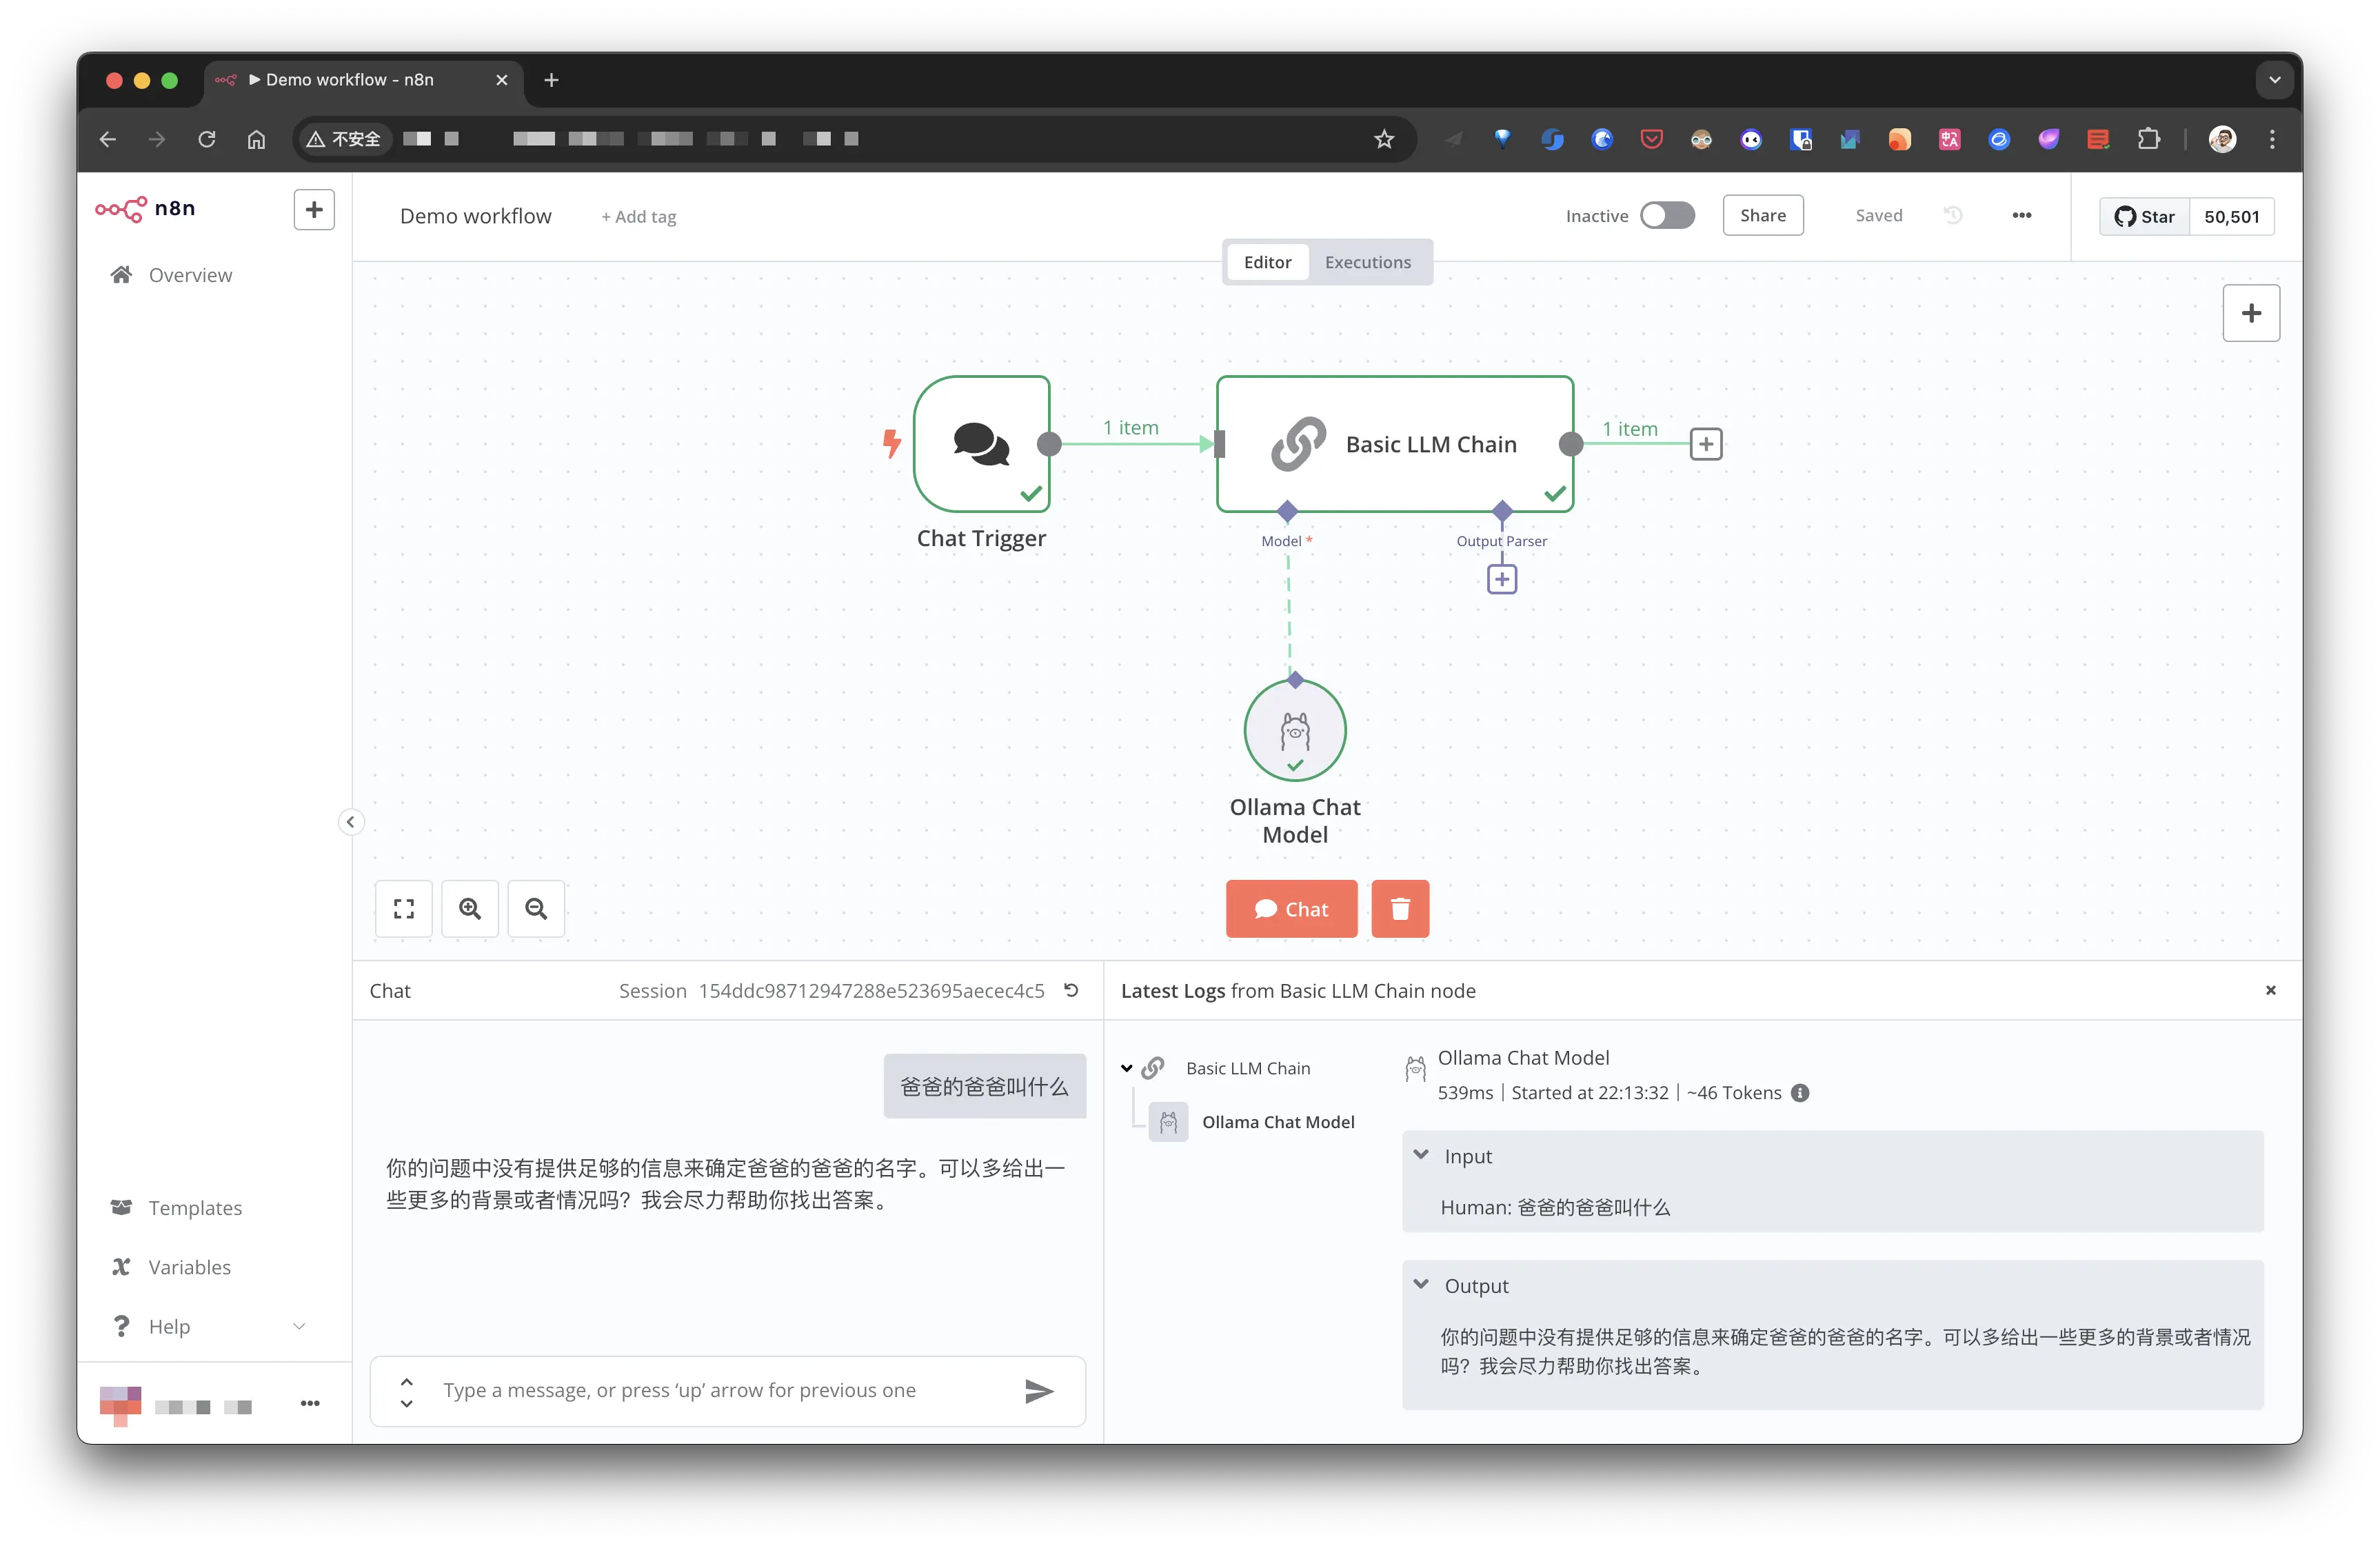
Task: Click the Share button
Action: 1762,215
